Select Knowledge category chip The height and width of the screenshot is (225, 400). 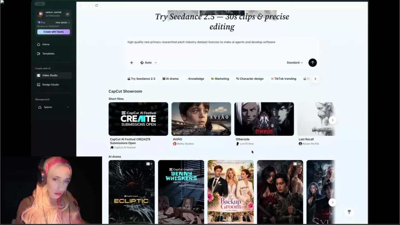(x=195, y=79)
